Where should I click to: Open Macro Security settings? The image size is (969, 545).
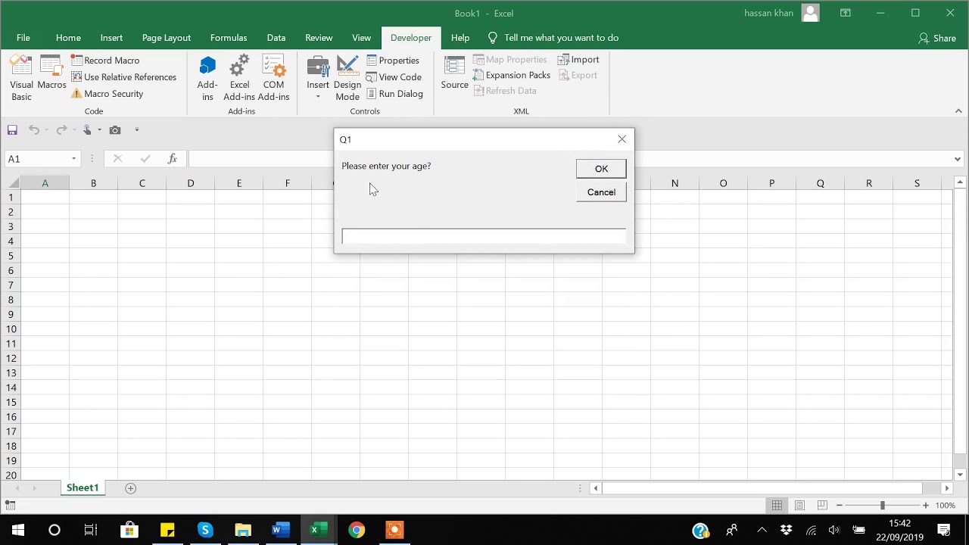click(107, 93)
